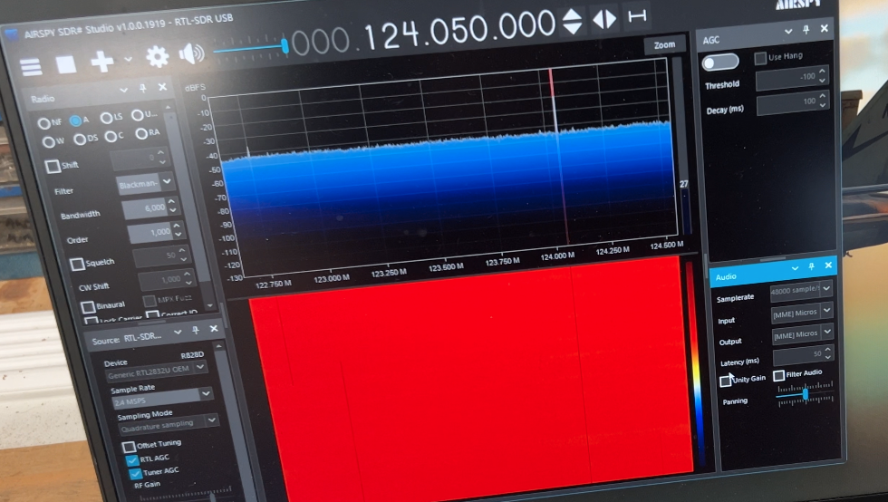888x502 pixels.
Task: Collapse the AGC panel chevron
Action: pos(787,32)
